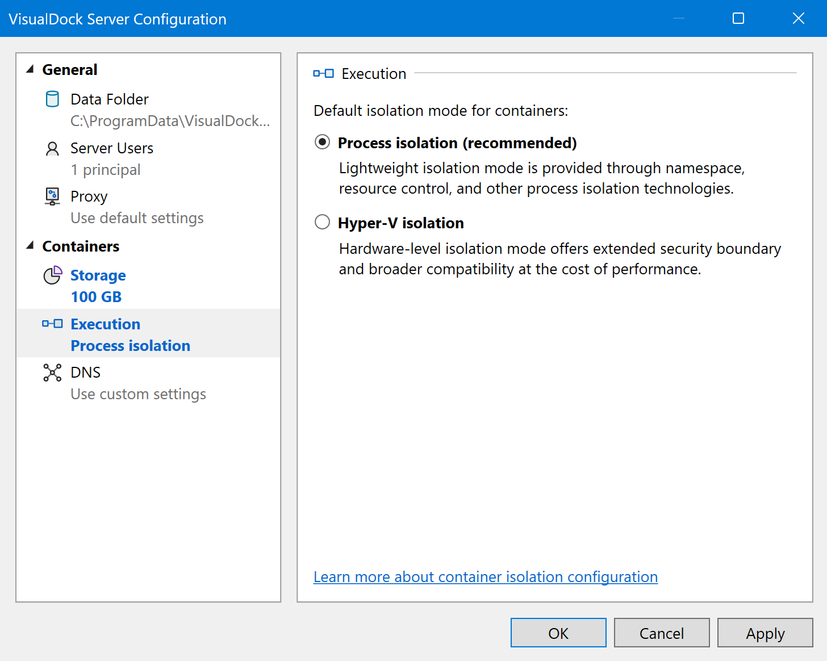Screen dimensions: 827x661
Task: Choose the Hyper-V isolation label text
Action: click(x=400, y=223)
